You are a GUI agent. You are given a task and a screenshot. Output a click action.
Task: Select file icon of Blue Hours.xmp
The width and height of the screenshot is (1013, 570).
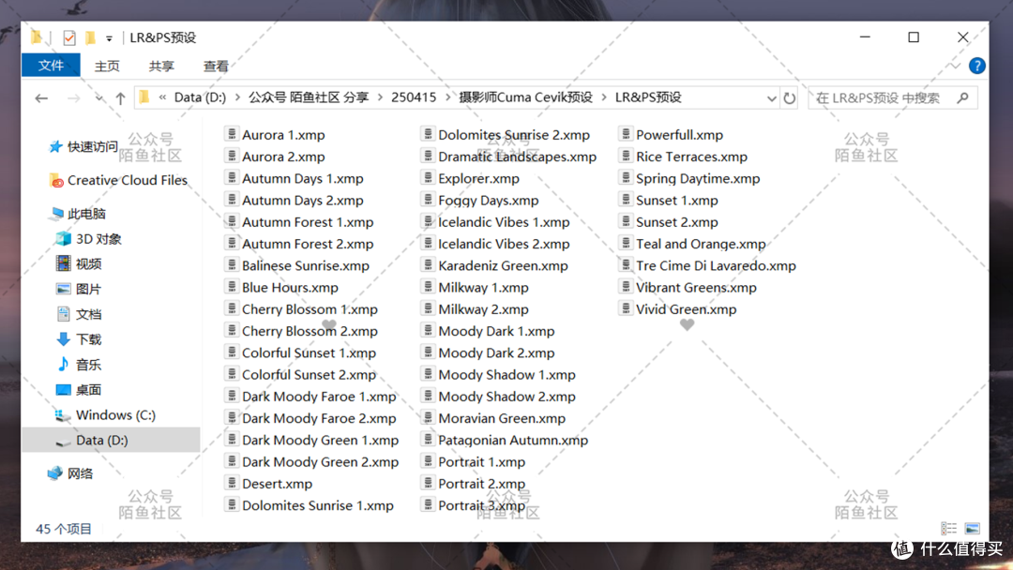232,287
